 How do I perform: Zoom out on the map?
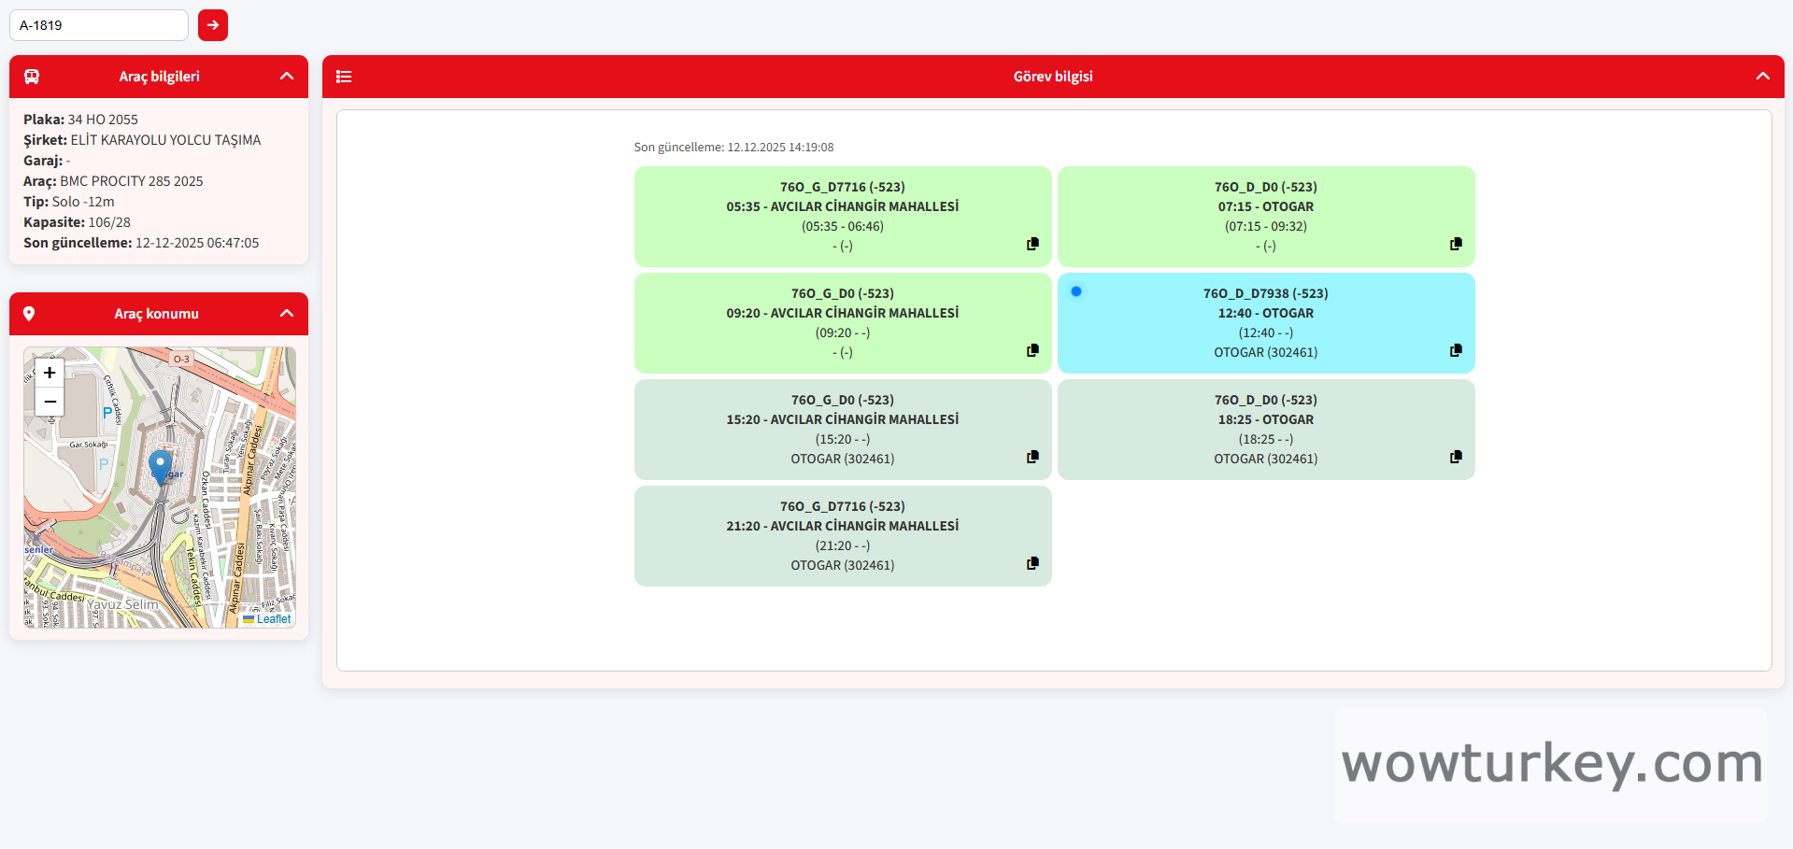pos(50,402)
